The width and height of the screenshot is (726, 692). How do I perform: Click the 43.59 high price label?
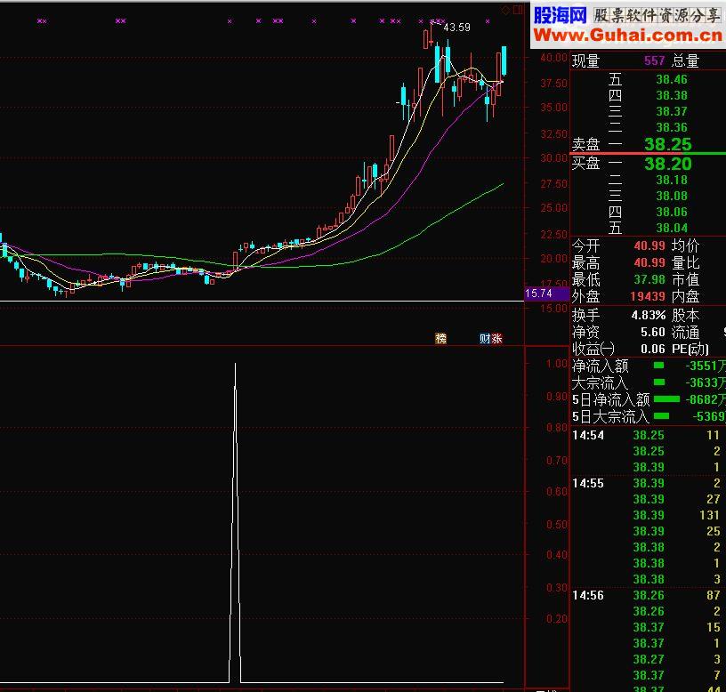tap(456, 28)
